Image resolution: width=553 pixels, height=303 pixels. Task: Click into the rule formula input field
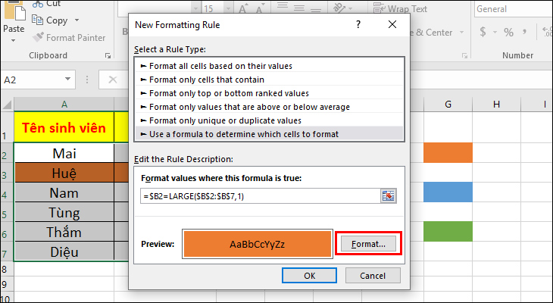[258, 195]
